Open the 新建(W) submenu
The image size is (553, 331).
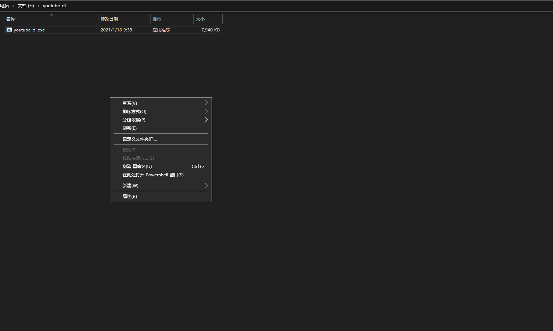coord(161,186)
